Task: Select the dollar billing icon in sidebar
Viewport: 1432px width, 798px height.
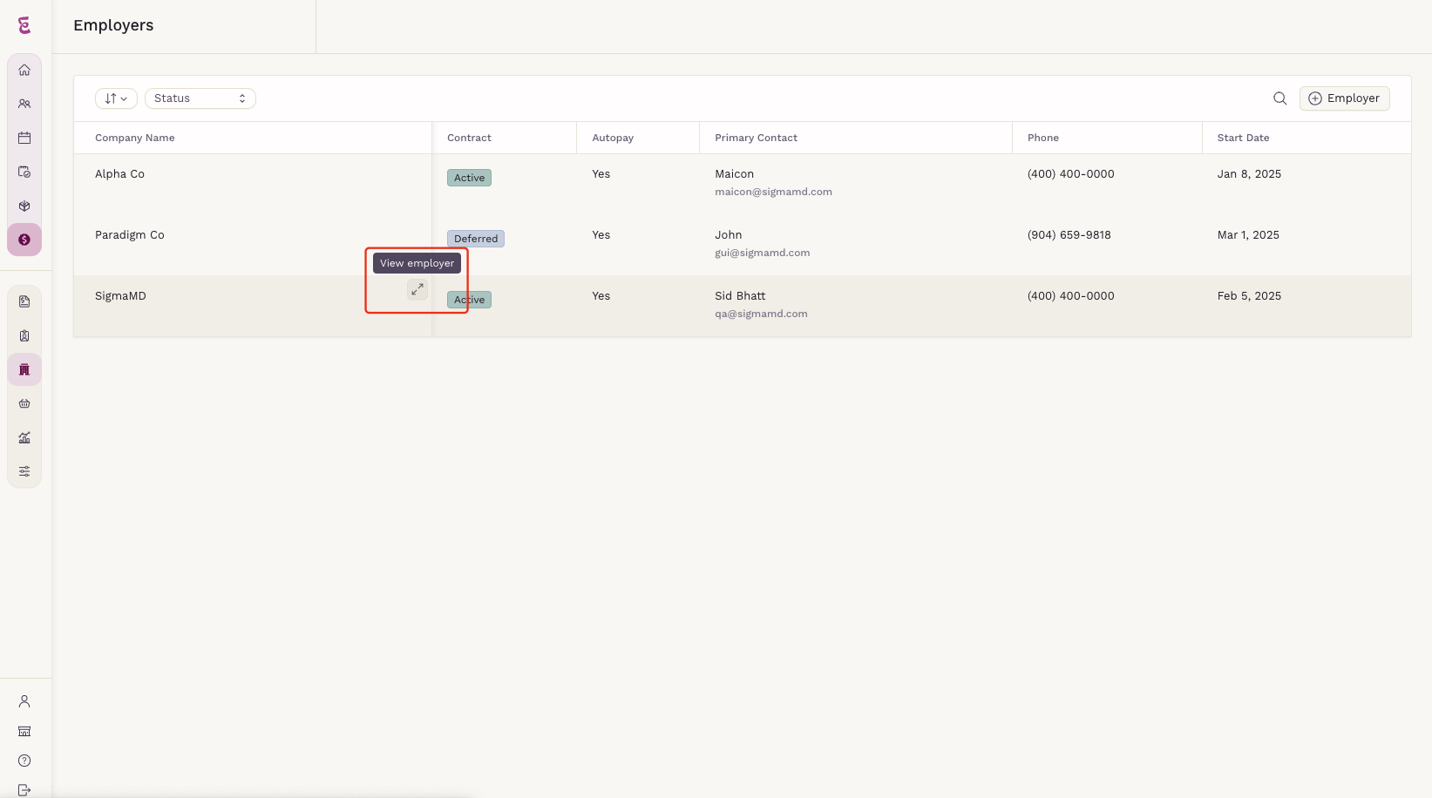Action: click(24, 240)
